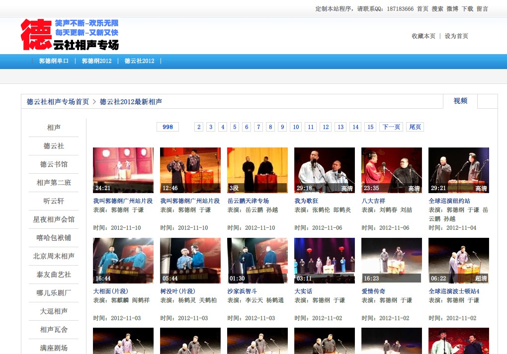The width and height of the screenshot is (507, 354).
Task: Select 北京周末相声 in the sidebar
Action: [x=54, y=257]
